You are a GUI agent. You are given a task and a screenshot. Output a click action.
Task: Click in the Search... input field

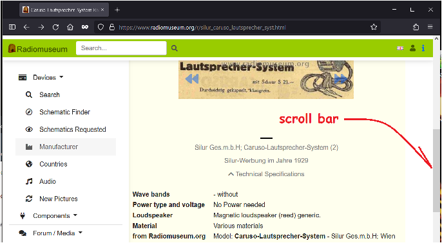click(121, 48)
